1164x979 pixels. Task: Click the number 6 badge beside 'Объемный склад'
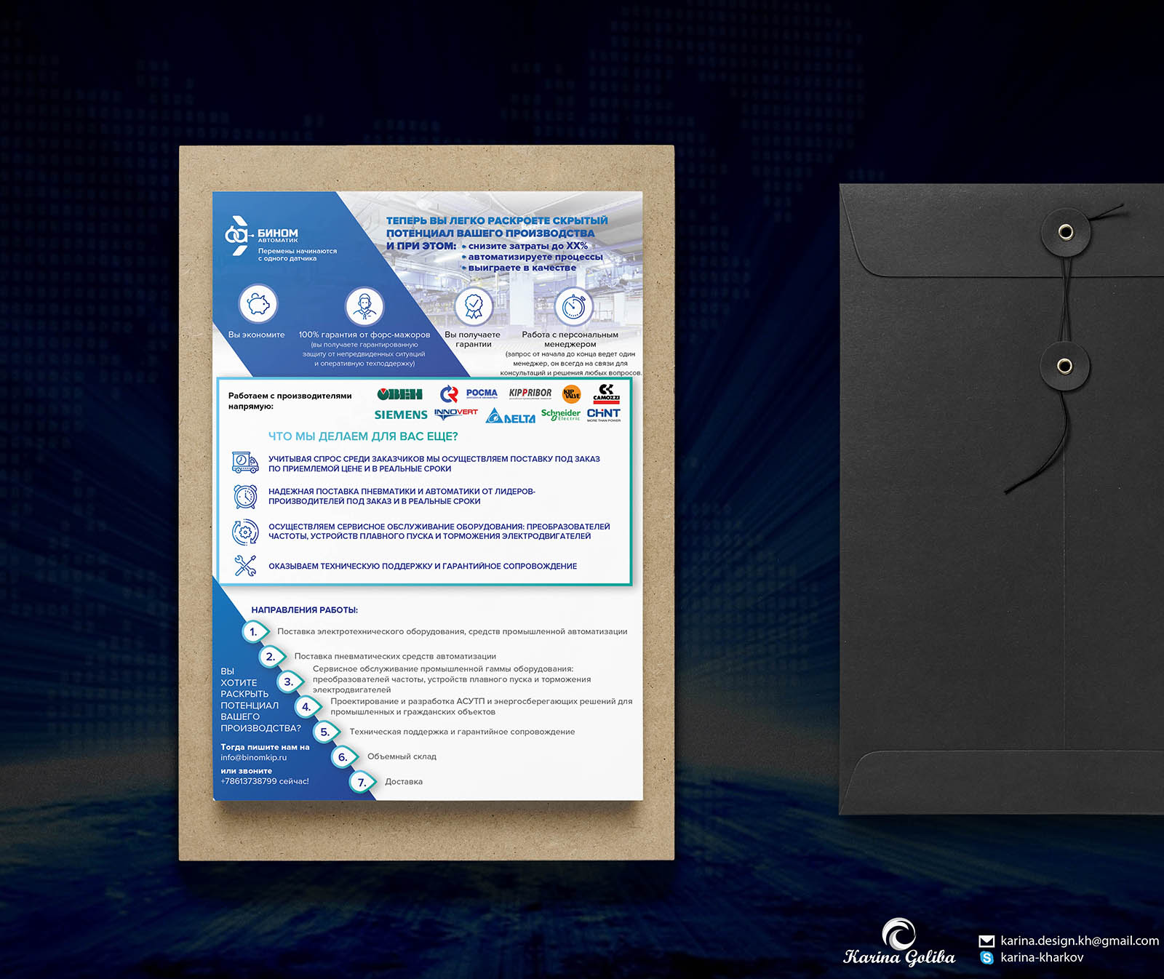pyautogui.click(x=344, y=756)
